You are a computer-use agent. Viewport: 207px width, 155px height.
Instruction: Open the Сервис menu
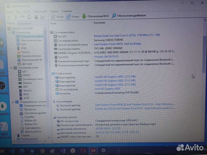coord(54,11)
